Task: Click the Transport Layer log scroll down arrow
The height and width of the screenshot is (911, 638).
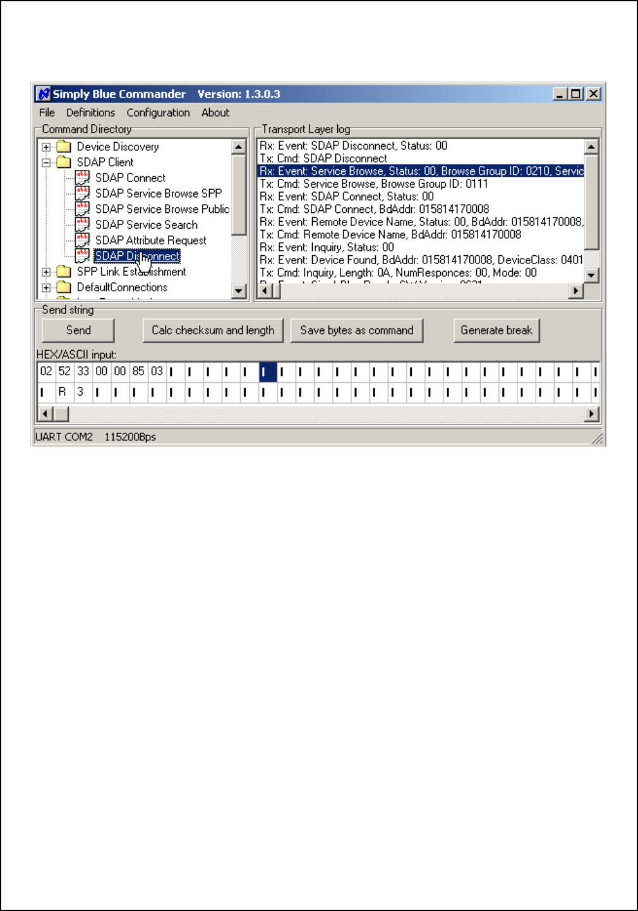Action: (591, 275)
